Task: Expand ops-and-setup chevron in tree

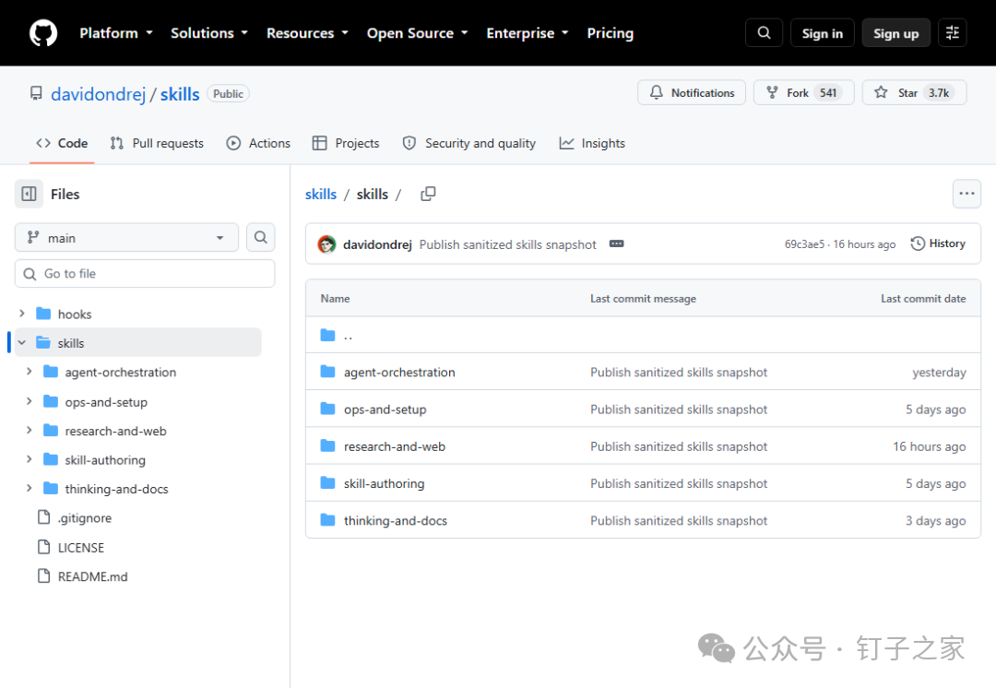Action: coord(29,401)
